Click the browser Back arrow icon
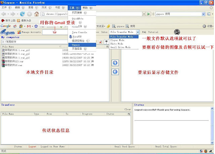This screenshot has height=154, width=215. click(x=4, y=14)
